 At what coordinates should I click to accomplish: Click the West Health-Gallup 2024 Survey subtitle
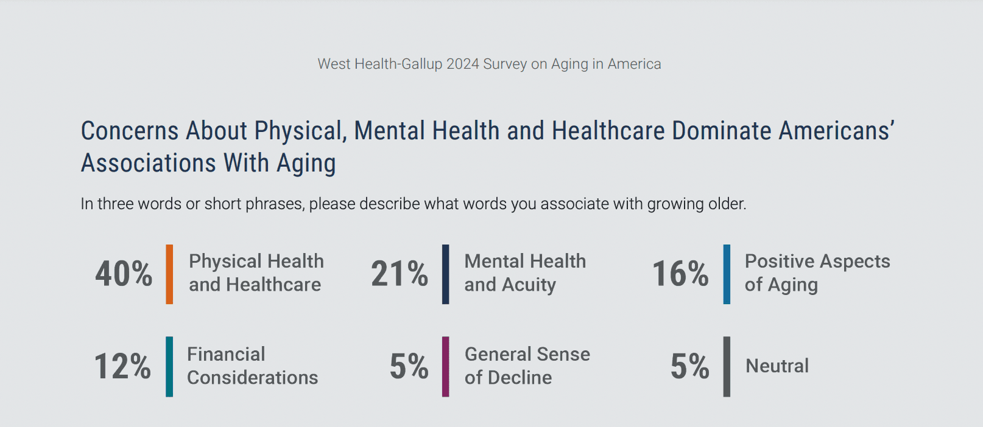[489, 64]
